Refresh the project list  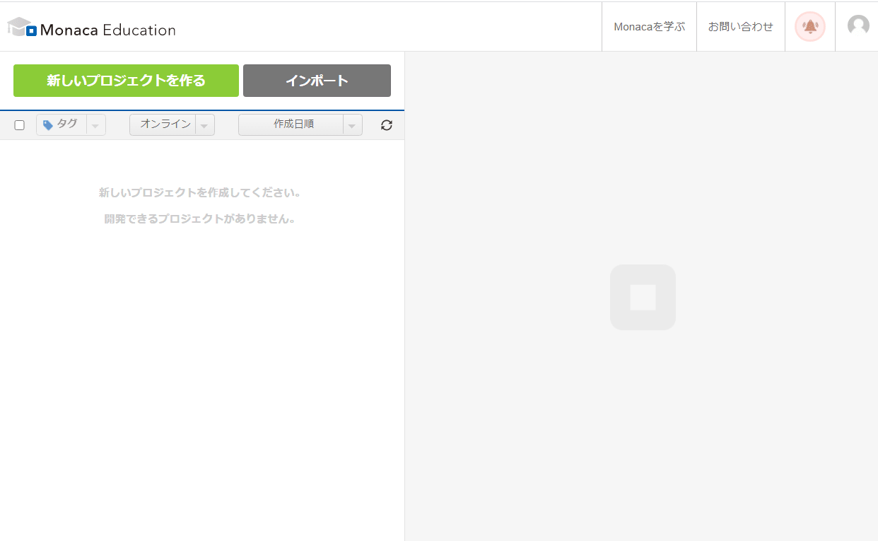(x=386, y=125)
